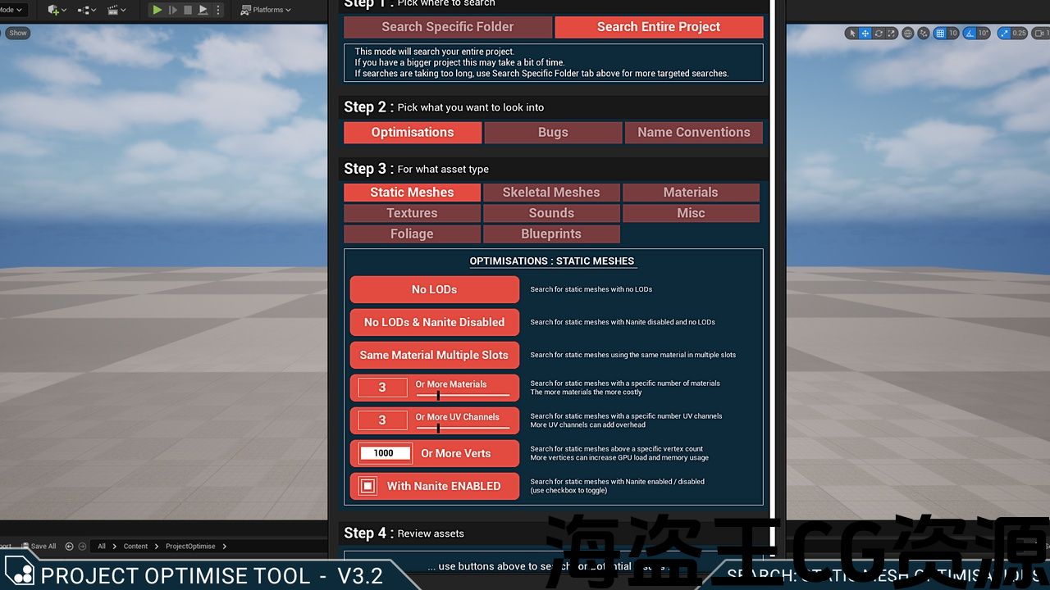The height and width of the screenshot is (590, 1050).
Task: Toggle the With Nanite ENABLED checkbox
Action: tap(368, 486)
